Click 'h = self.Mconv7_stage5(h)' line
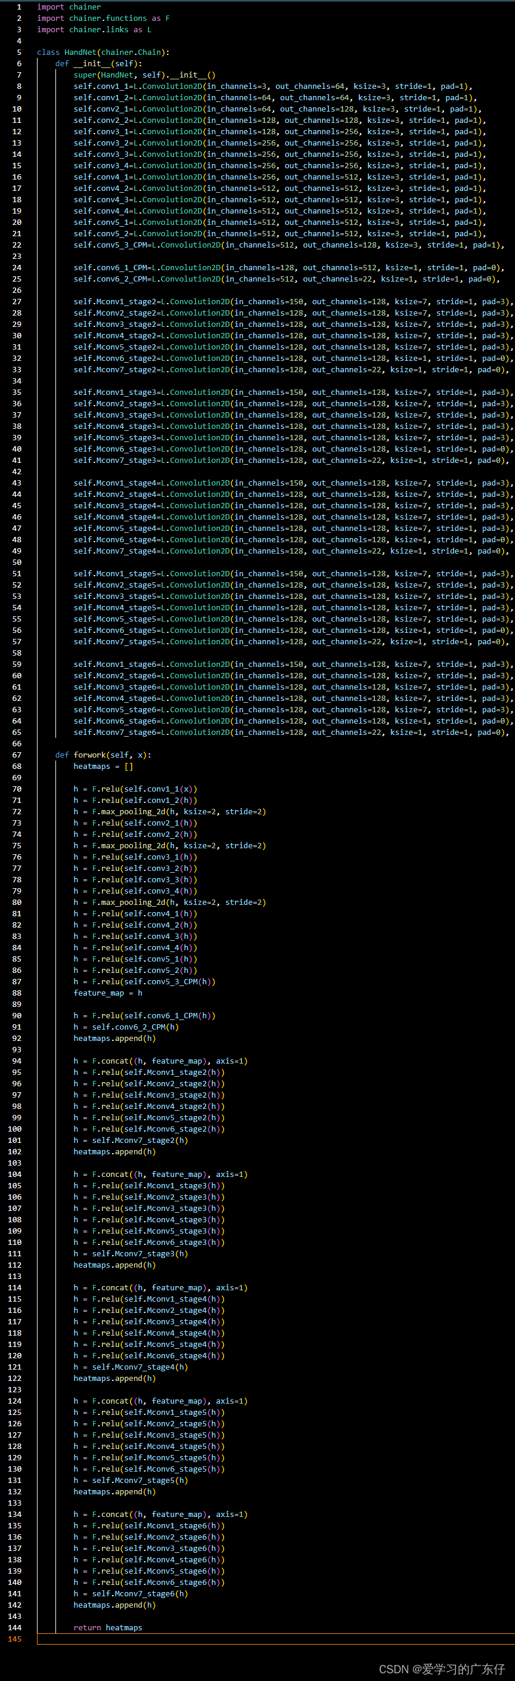This screenshot has height=1681, width=515. (x=131, y=1481)
